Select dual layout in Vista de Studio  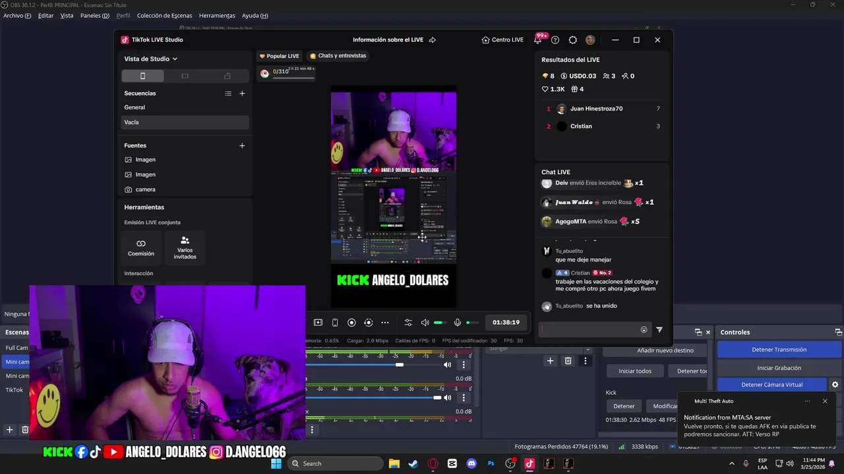click(x=227, y=76)
